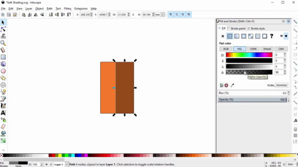Select the Pencil freehand tool

point(3,92)
